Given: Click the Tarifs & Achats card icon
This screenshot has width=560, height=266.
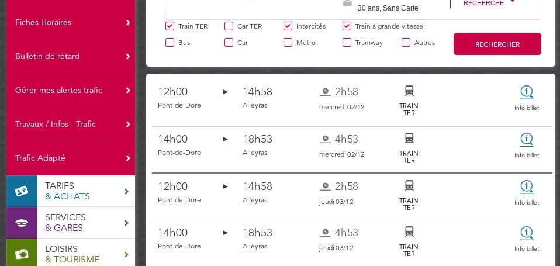Looking at the screenshot, I should tap(22, 191).
